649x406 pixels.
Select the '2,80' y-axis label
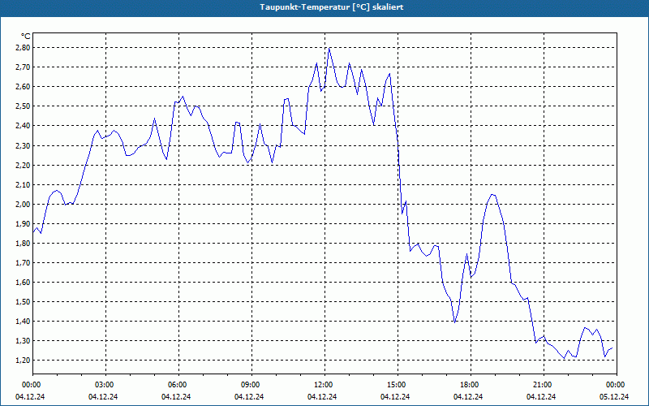[23, 48]
